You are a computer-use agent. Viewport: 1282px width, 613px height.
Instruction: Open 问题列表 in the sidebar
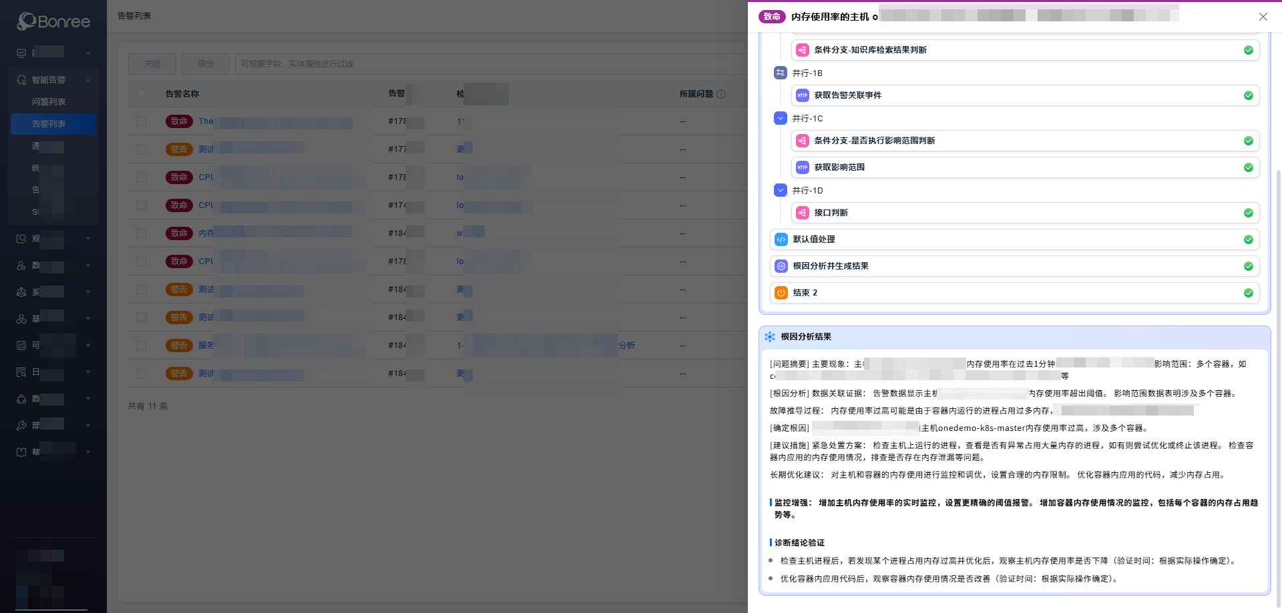point(49,102)
